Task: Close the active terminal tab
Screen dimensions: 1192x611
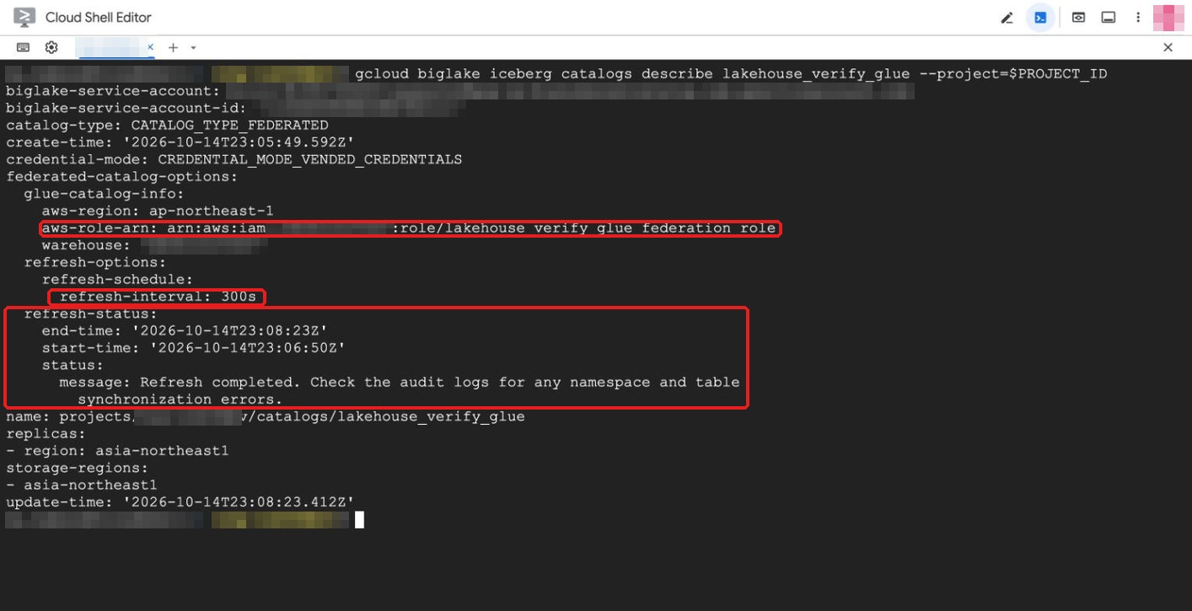Action: click(x=151, y=47)
